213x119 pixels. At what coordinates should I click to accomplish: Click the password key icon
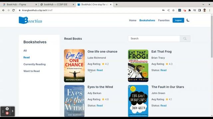pyautogui.click(x=163, y=10)
